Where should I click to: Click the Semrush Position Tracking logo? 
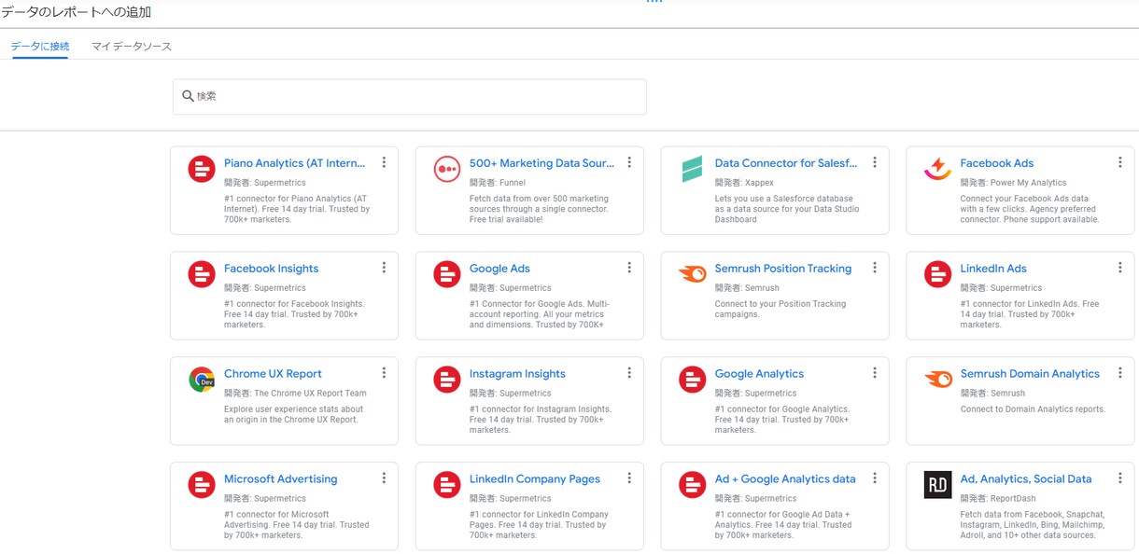click(692, 274)
